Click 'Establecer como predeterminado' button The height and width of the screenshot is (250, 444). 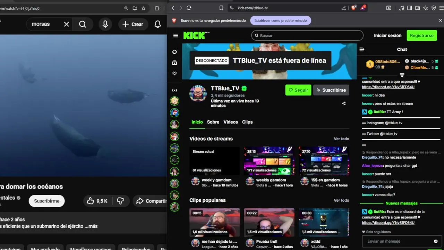tap(281, 20)
